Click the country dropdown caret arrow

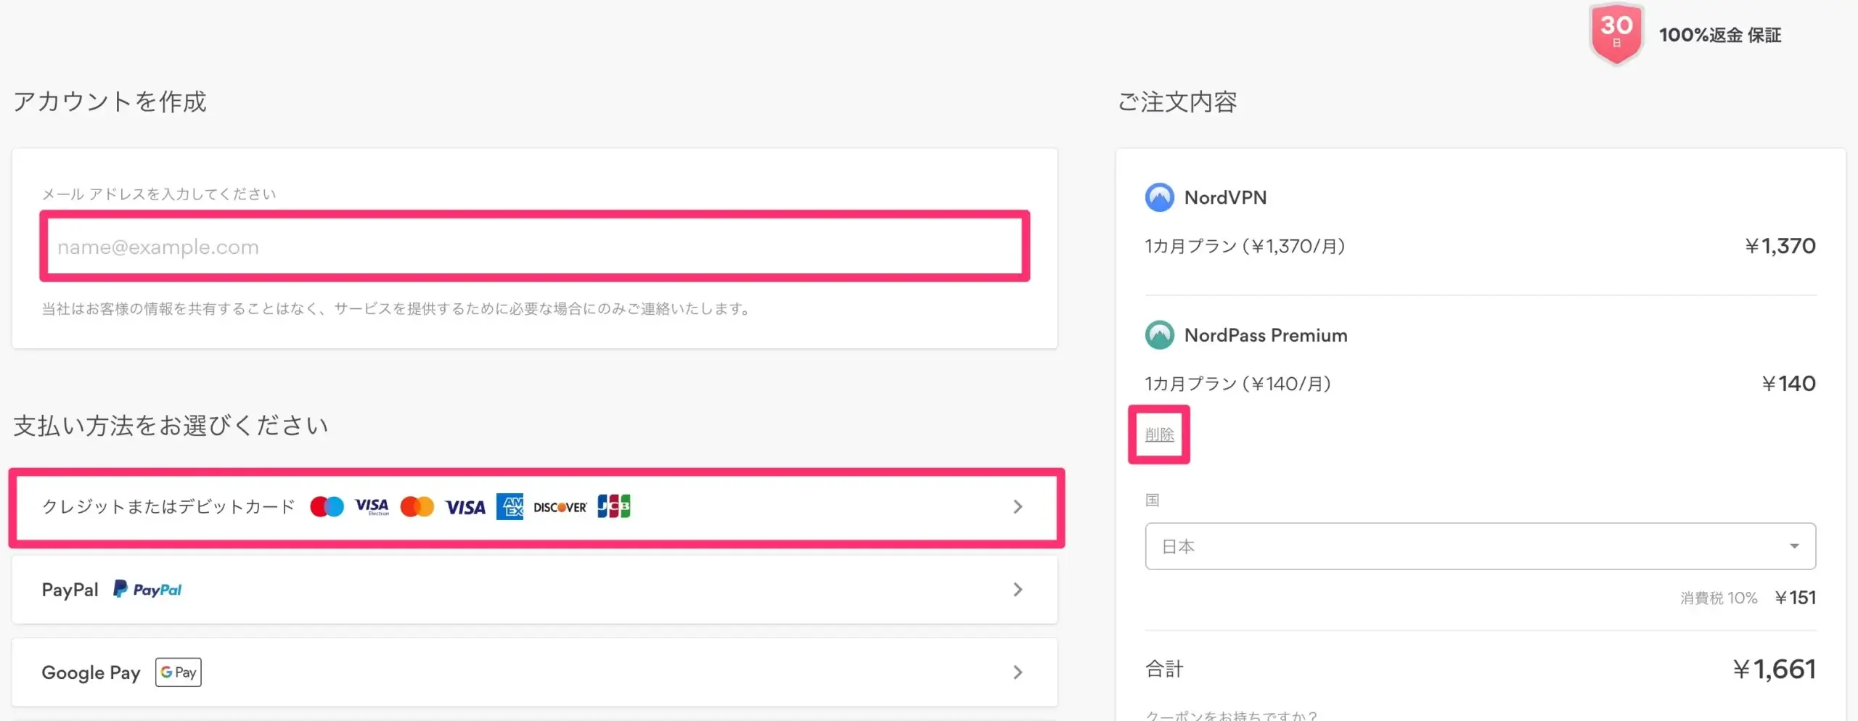[1794, 546]
